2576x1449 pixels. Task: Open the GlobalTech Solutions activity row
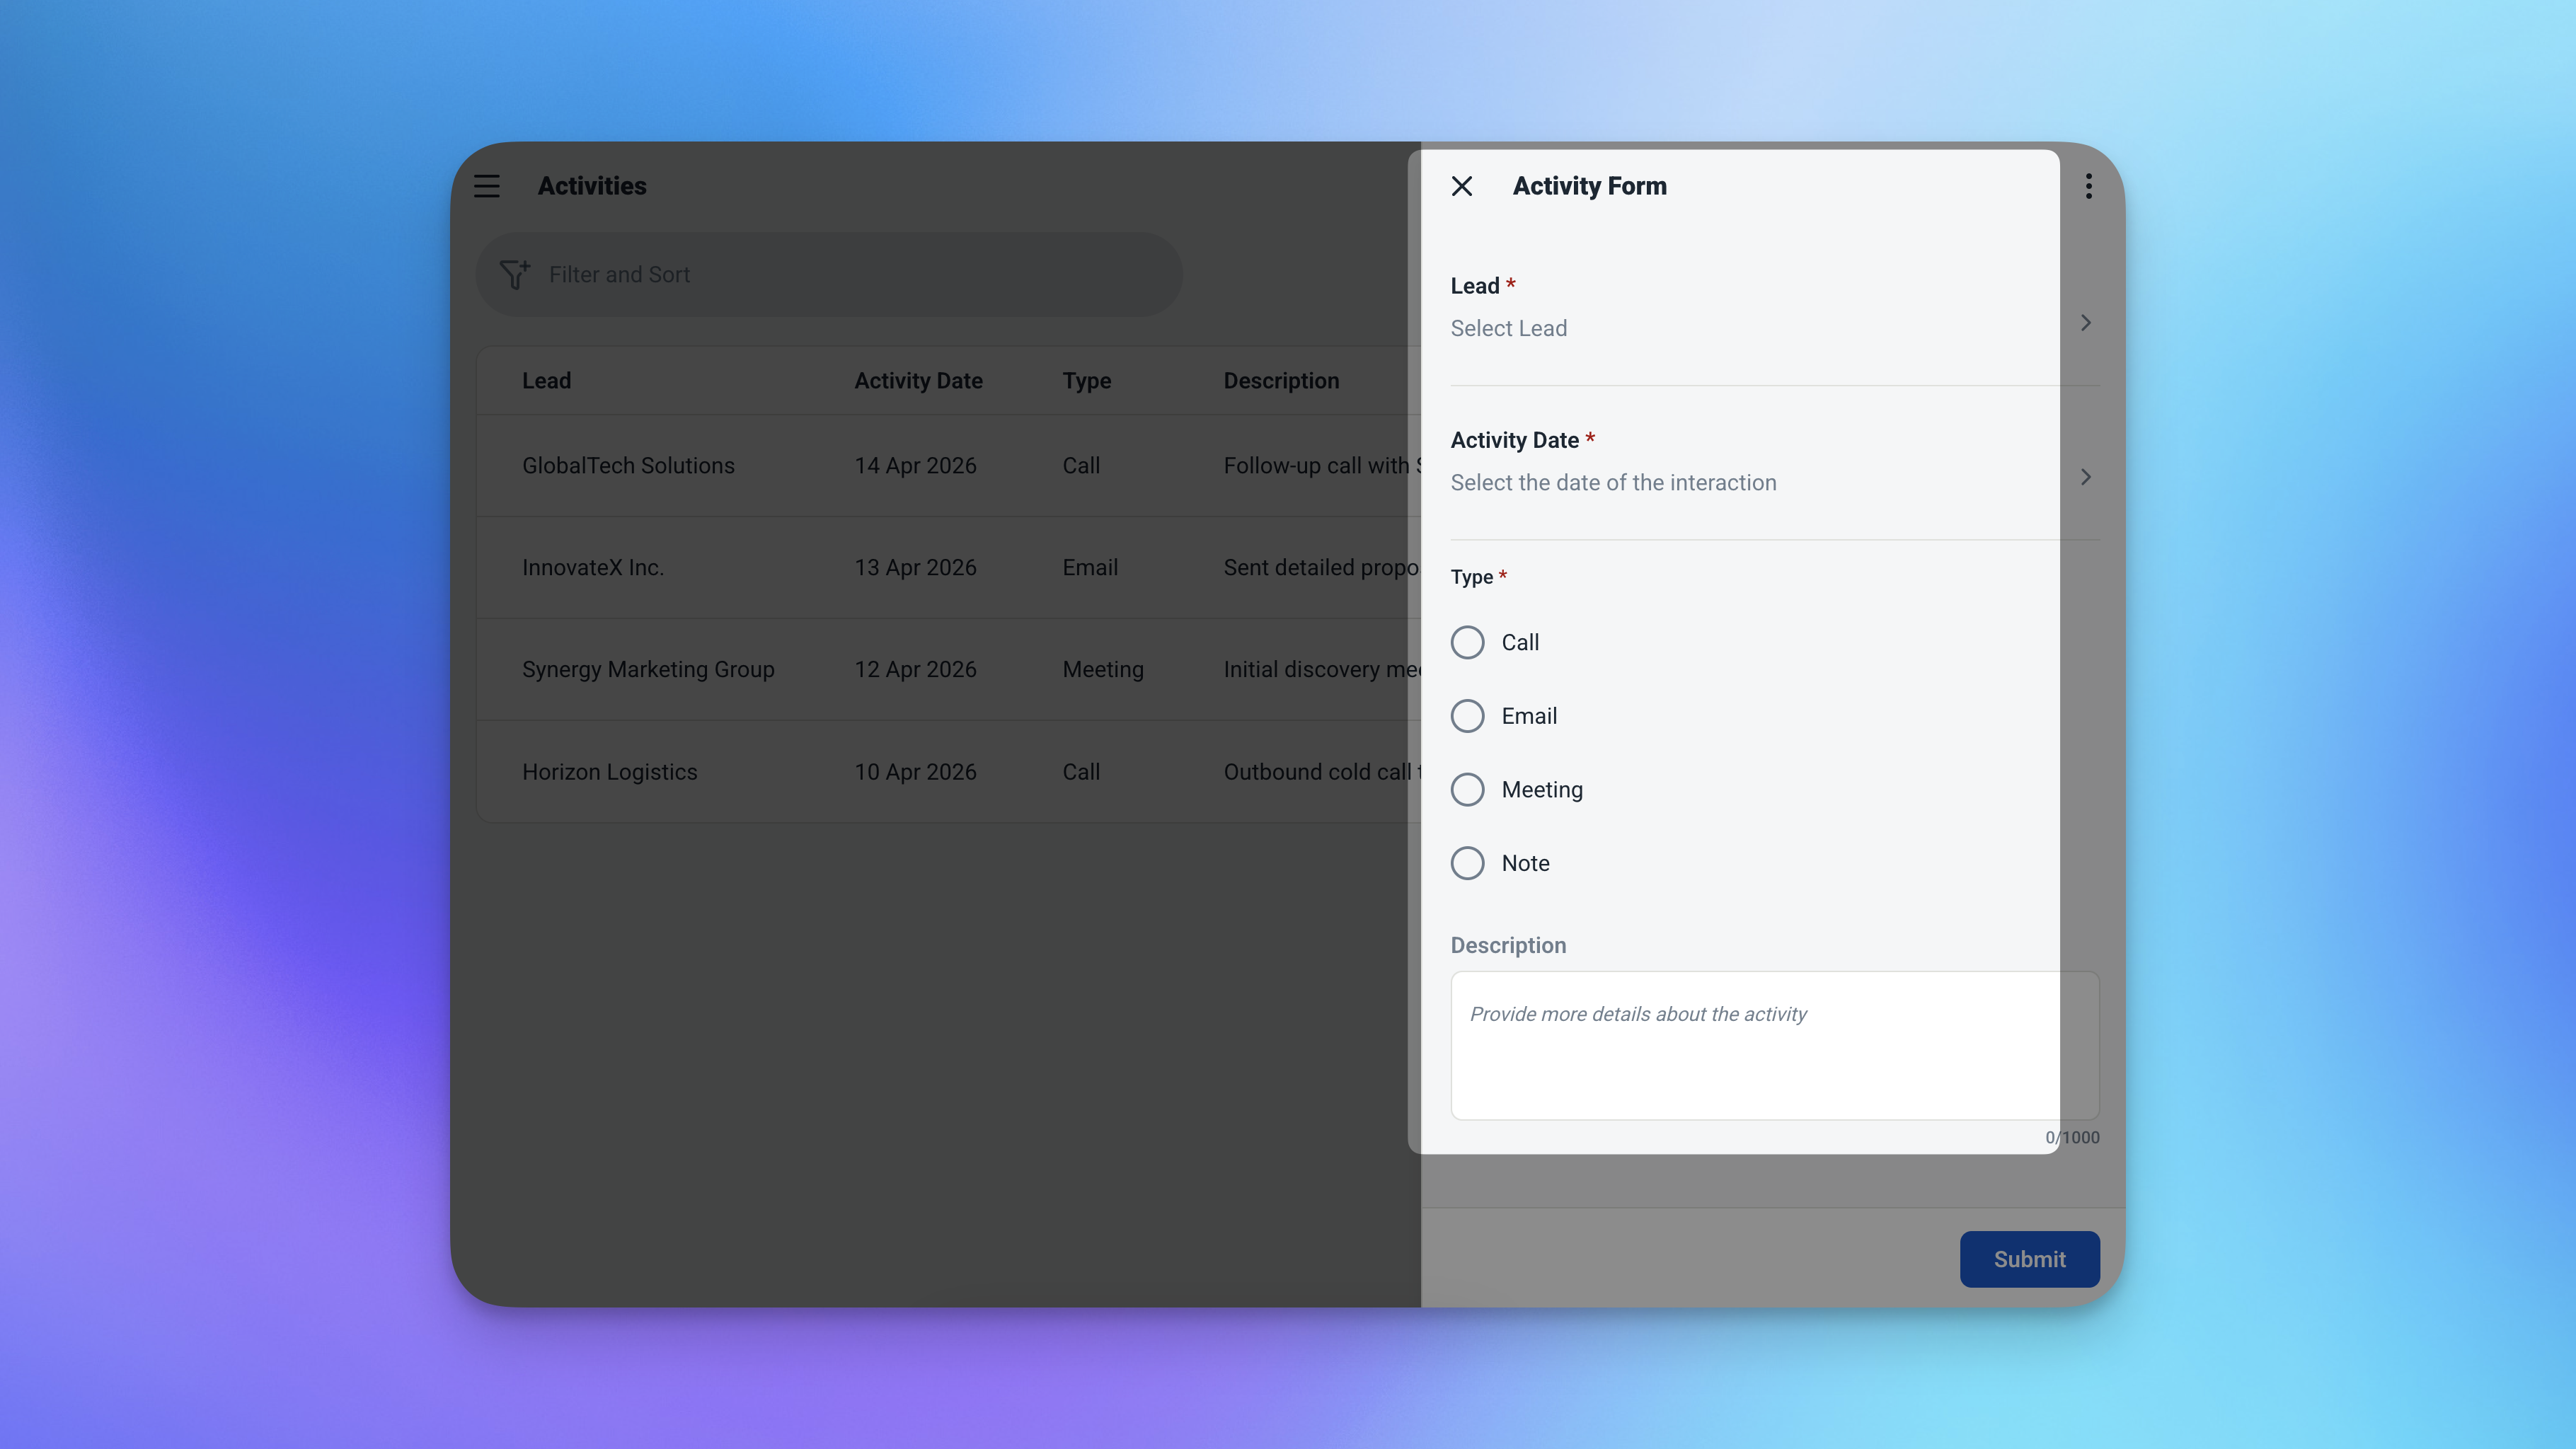[x=628, y=466]
